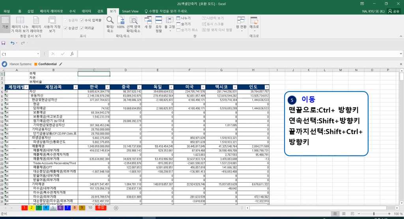Click the Insert Function fx icon
The height and width of the screenshot is (219, 404).
[x=72, y=54]
